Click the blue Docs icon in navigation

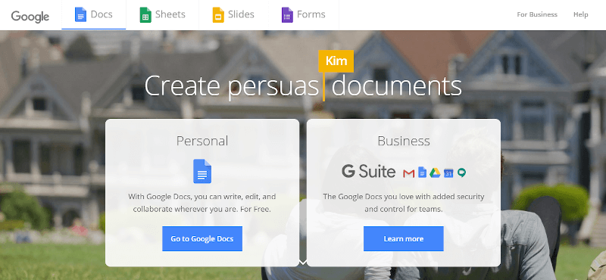tap(80, 14)
